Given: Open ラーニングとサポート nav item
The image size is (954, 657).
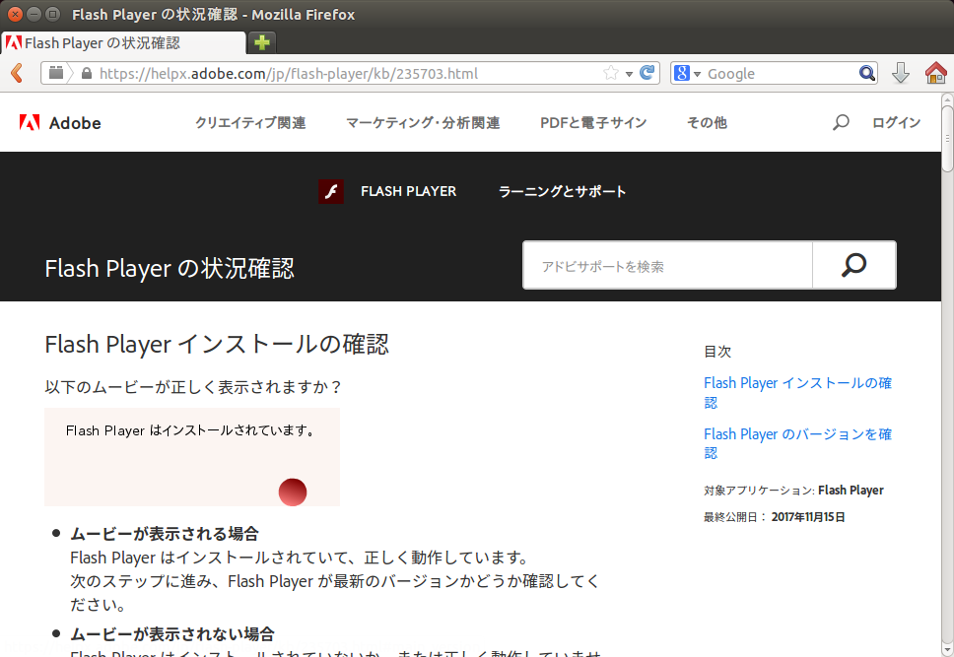Looking at the screenshot, I should pyautogui.click(x=562, y=192).
